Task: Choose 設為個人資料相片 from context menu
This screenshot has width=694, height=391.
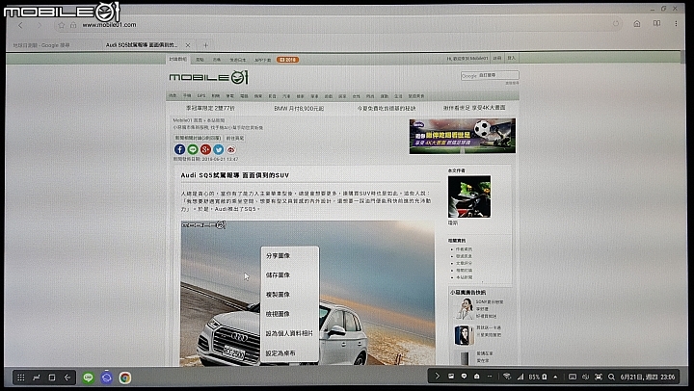Action: [x=289, y=333]
